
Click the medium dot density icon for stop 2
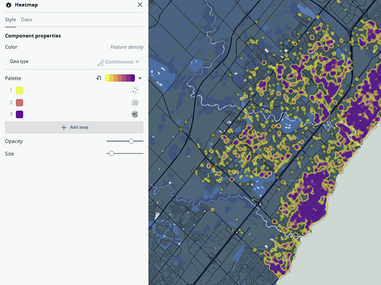pyautogui.click(x=134, y=102)
